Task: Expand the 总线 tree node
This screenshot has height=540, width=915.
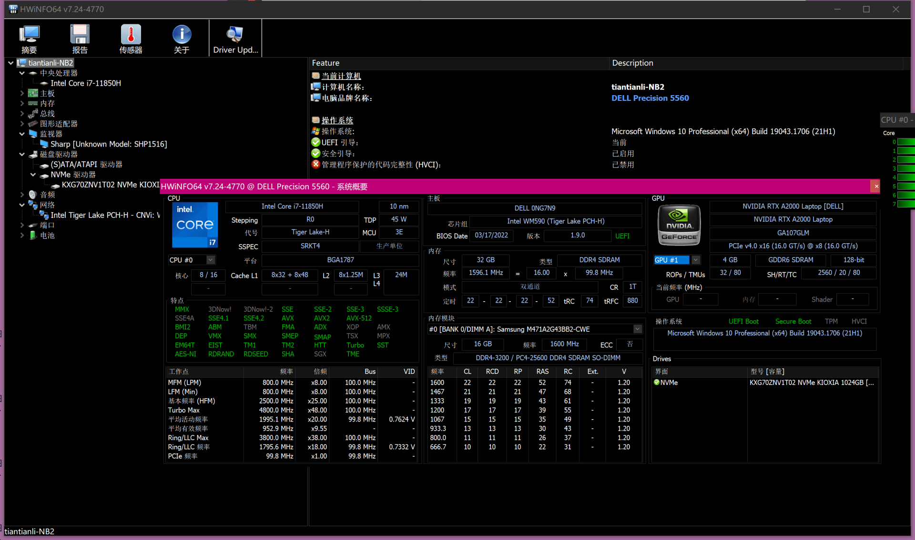Action: pyautogui.click(x=22, y=114)
